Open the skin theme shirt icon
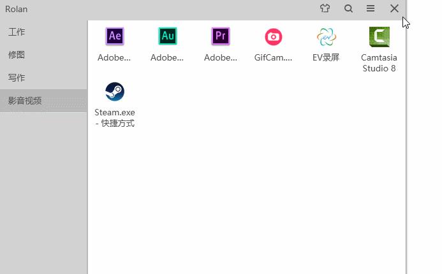Screen dimensions: 442x274 (325, 8)
